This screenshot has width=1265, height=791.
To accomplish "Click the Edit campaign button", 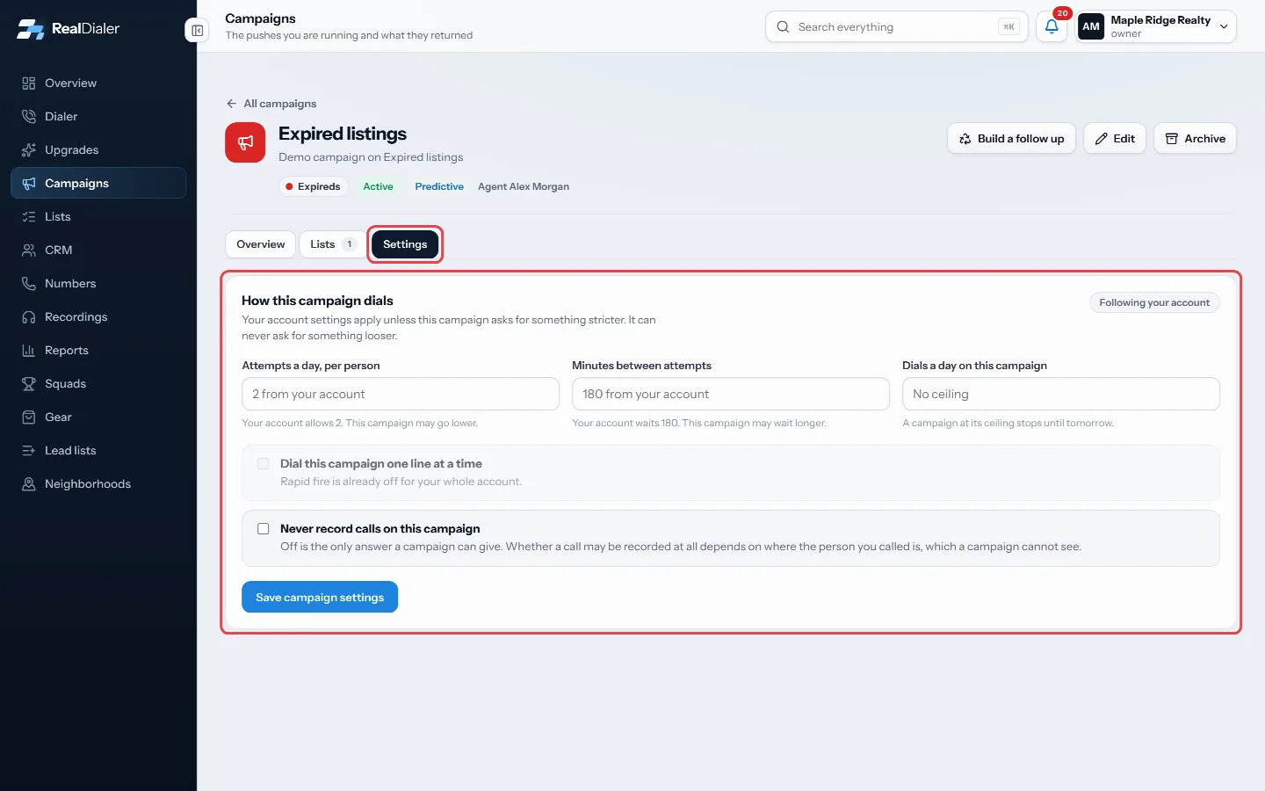I will pyautogui.click(x=1115, y=139).
